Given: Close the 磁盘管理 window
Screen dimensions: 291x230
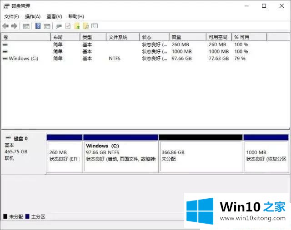Looking at the screenshot, I should 281,6.
